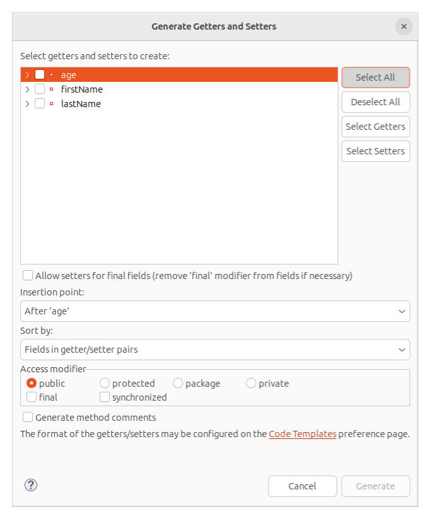The width and height of the screenshot is (430, 519).
Task: Select the 'private' access modifier
Action: coord(251,383)
